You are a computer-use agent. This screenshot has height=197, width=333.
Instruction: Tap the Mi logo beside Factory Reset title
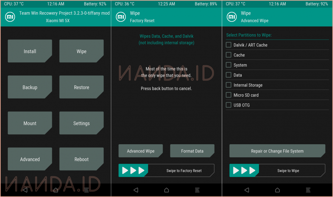pos(121,17)
